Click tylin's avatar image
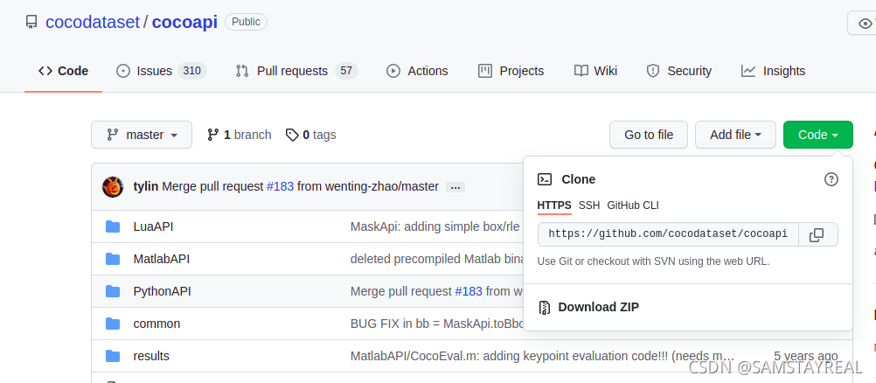Viewport: 876px width, 383px height. (113, 186)
